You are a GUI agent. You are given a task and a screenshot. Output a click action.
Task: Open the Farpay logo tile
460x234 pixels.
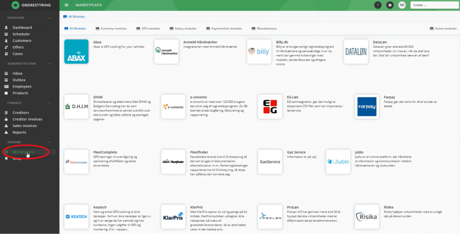click(366, 107)
